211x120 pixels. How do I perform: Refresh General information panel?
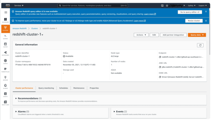pos(200,45)
